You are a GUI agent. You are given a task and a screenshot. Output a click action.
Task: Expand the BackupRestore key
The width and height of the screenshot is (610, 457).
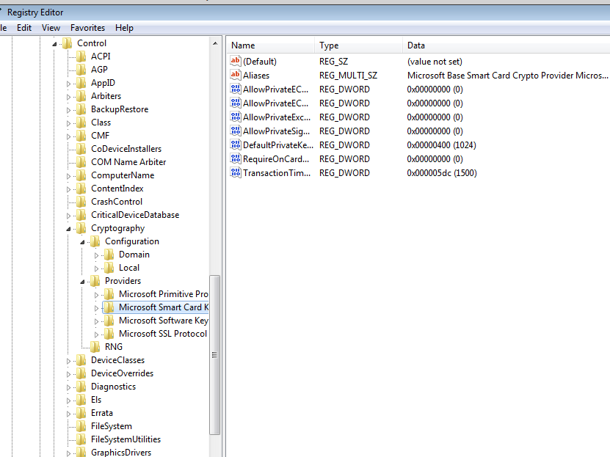pyautogui.click(x=68, y=110)
